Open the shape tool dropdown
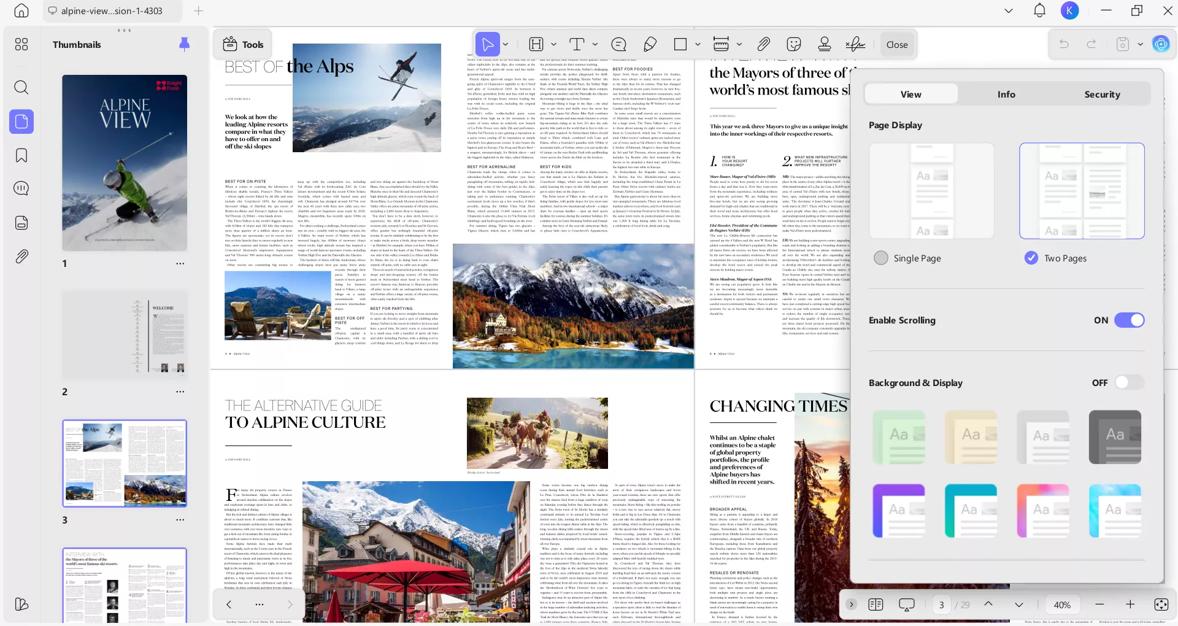1178x626 pixels. [x=697, y=44]
